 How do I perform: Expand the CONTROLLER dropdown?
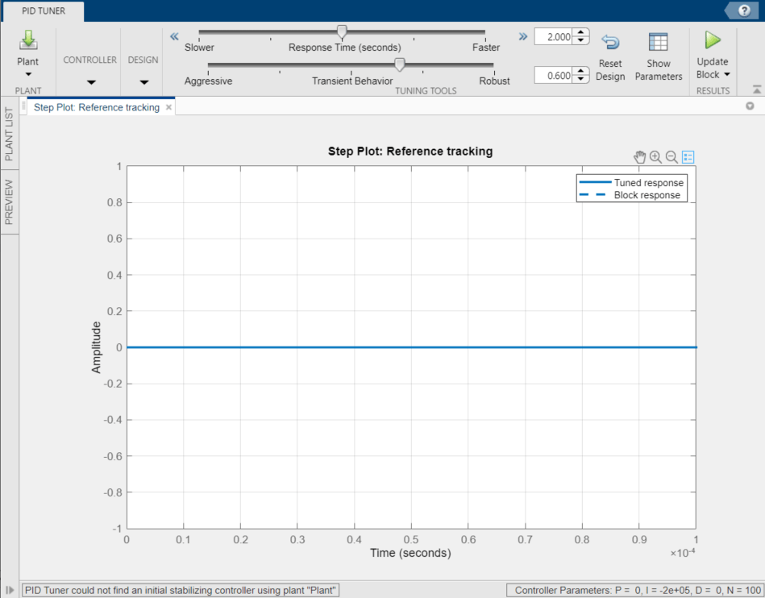pos(91,82)
